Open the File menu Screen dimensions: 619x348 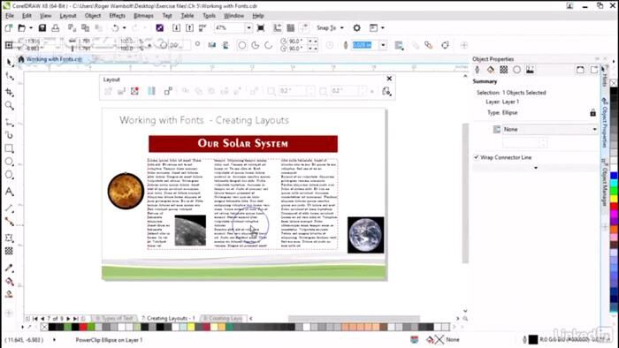point(10,16)
